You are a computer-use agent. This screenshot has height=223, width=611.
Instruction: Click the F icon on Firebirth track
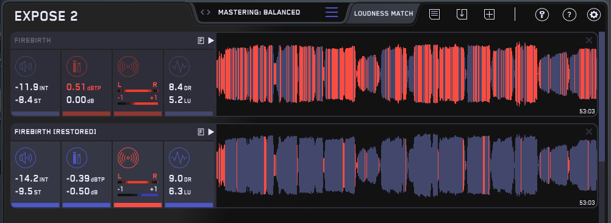(x=201, y=40)
